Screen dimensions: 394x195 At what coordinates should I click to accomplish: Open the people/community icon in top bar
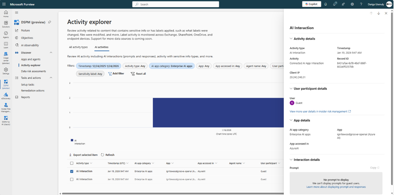coord(343,4)
